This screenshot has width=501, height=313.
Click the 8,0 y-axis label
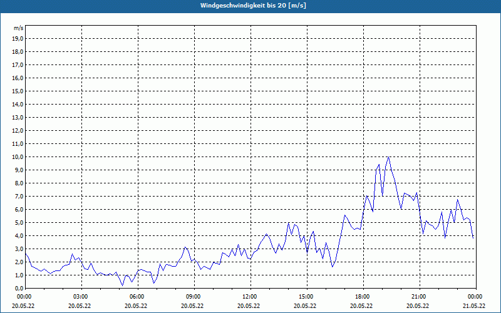pos(19,183)
